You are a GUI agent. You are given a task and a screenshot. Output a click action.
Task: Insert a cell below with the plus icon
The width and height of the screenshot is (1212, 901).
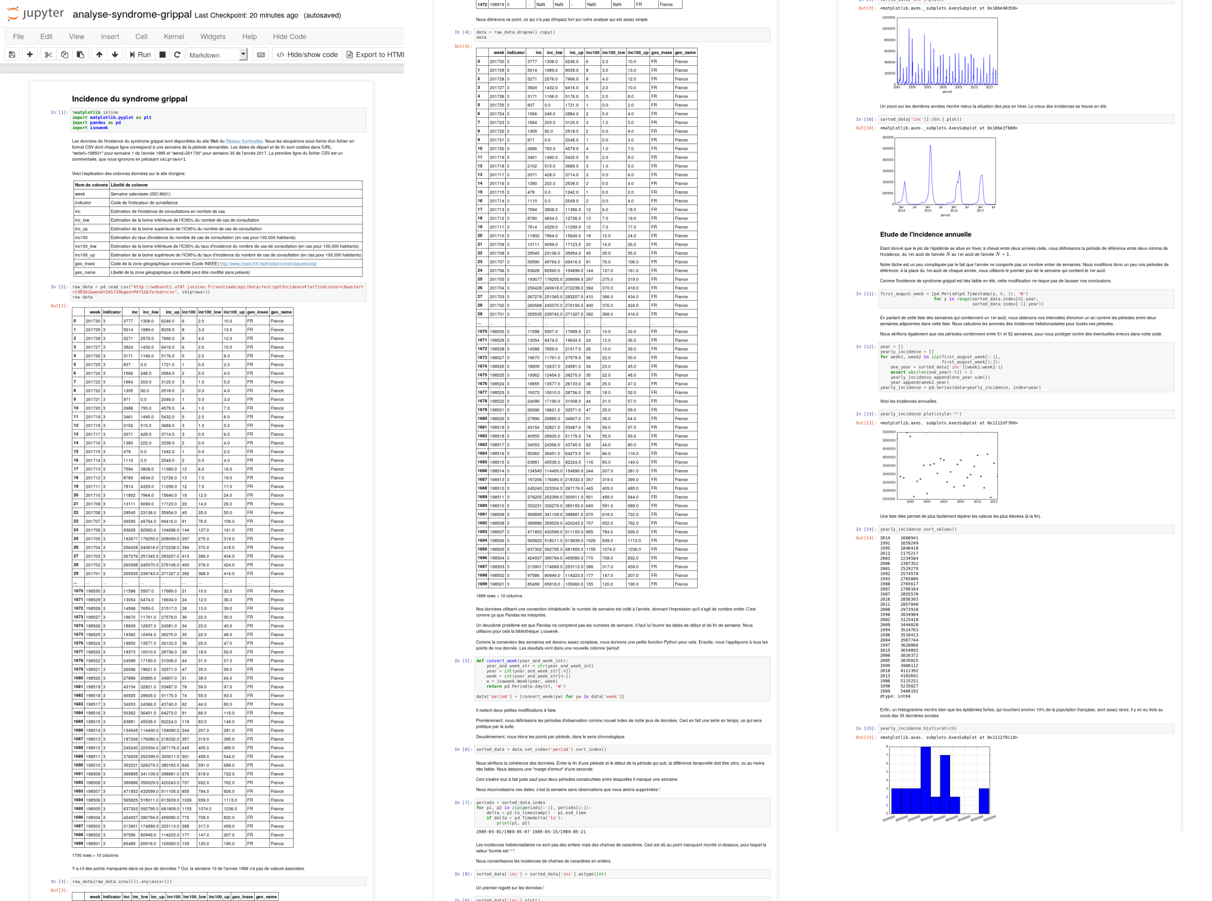[30, 54]
